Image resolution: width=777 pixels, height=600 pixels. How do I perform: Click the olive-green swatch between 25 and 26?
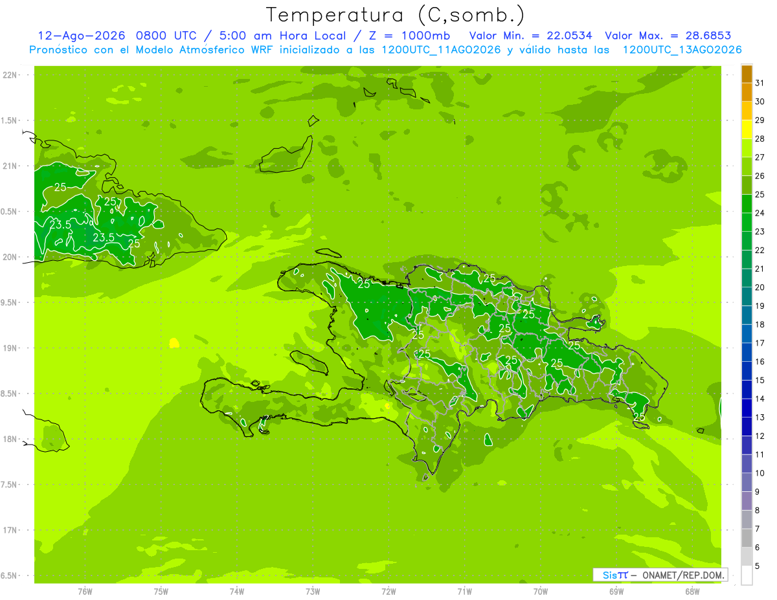[x=747, y=185]
